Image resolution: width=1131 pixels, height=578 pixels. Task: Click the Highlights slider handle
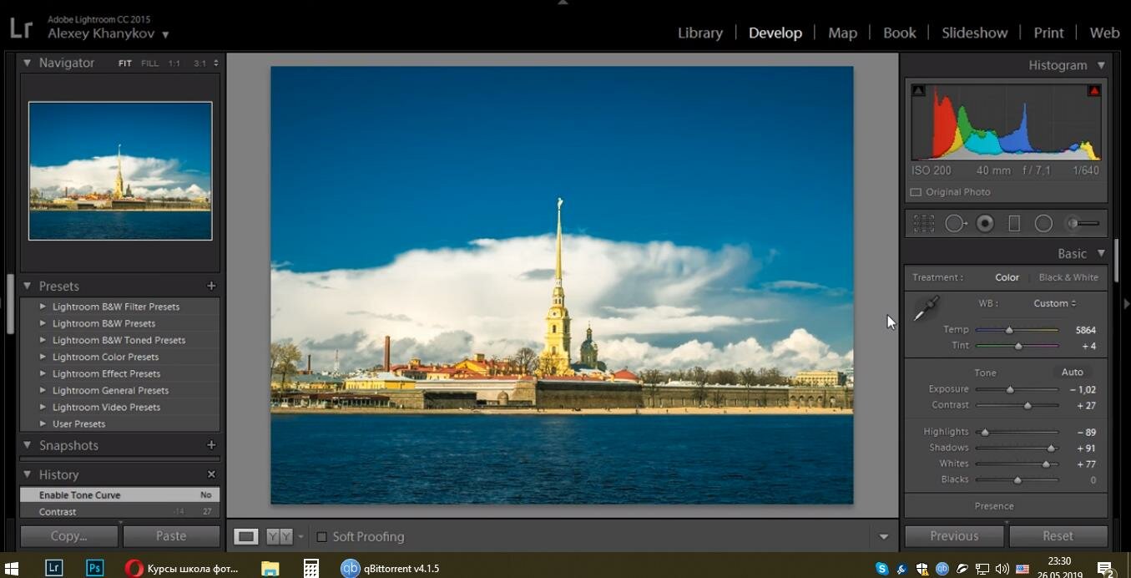pos(985,432)
